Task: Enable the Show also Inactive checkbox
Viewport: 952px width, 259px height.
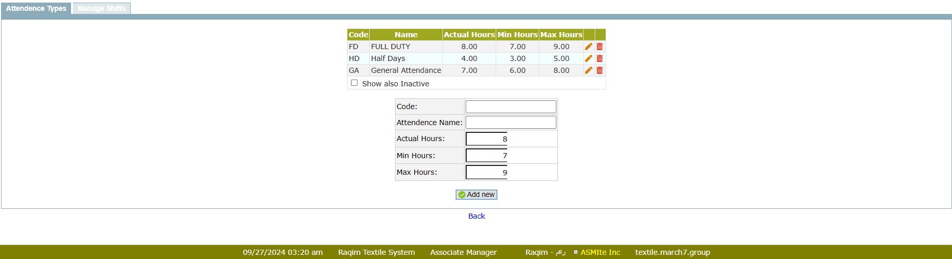Action: pyautogui.click(x=354, y=83)
